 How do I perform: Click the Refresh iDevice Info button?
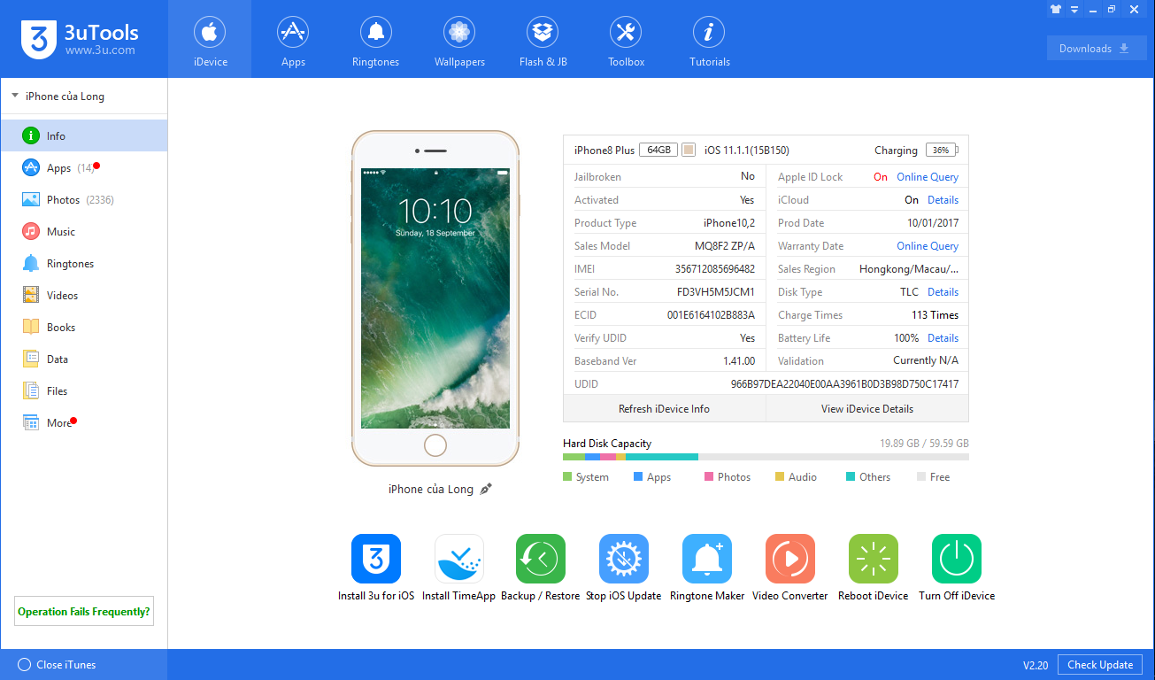(x=664, y=409)
